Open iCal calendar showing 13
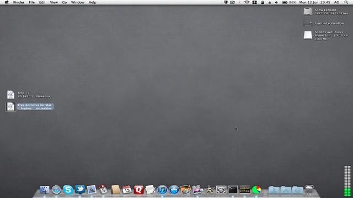The width and height of the screenshot is (353, 198). (127, 190)
